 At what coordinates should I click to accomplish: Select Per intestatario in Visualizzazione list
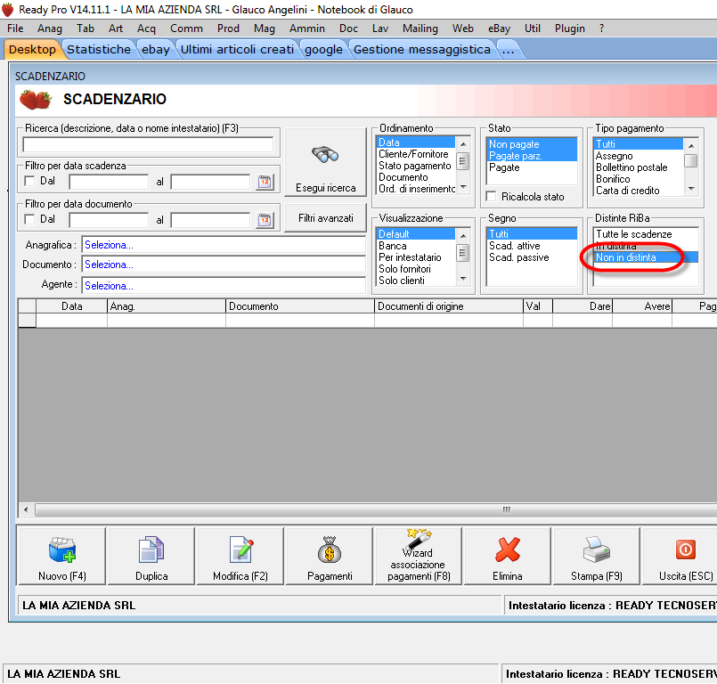click(415, 257)
